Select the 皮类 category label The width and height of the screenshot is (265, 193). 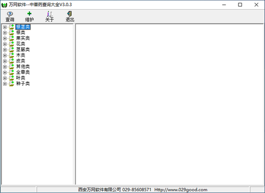tap(21, 61)
